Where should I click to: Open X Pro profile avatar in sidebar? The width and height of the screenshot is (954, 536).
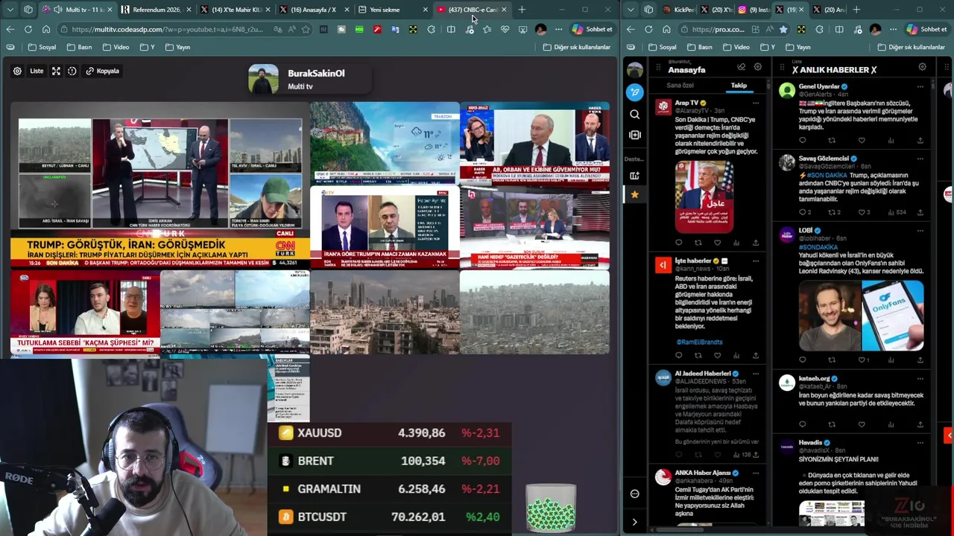pyautogui.click(x=634, y=70)
